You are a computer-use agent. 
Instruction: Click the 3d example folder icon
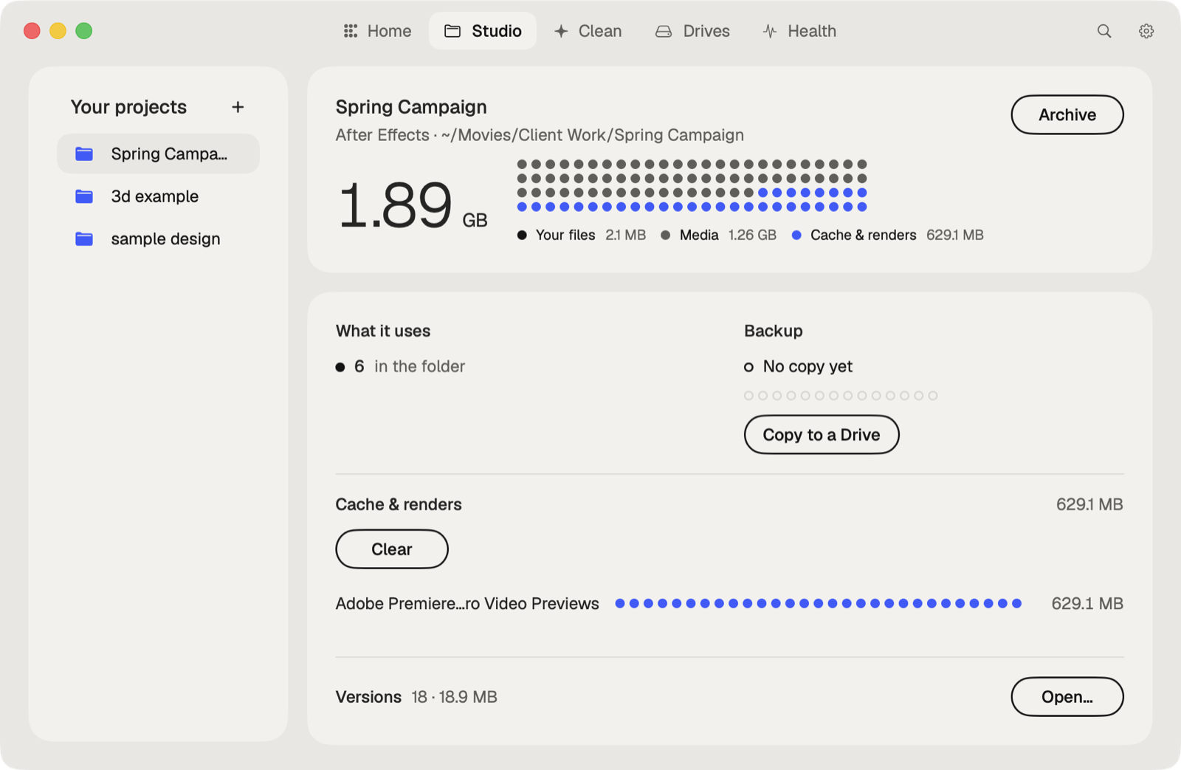84,196
